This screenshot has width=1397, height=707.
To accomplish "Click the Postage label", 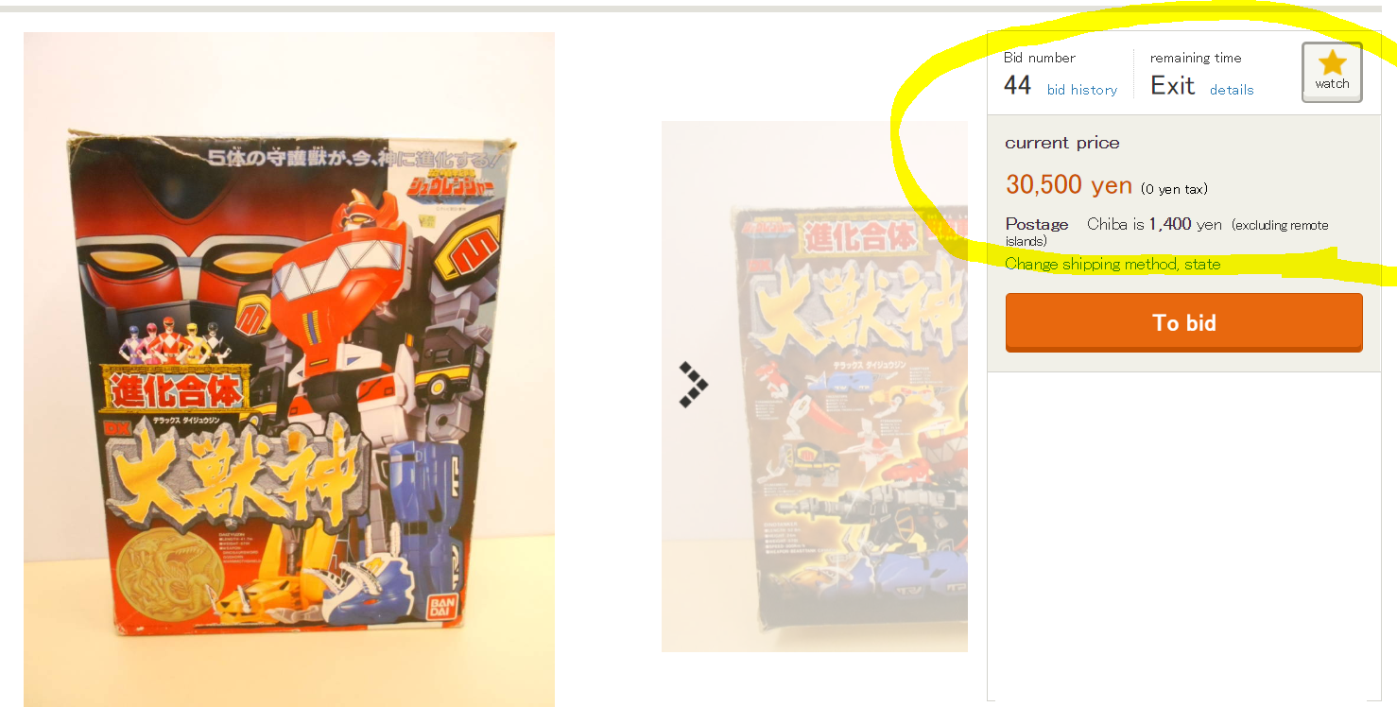I will (1037, 224).
